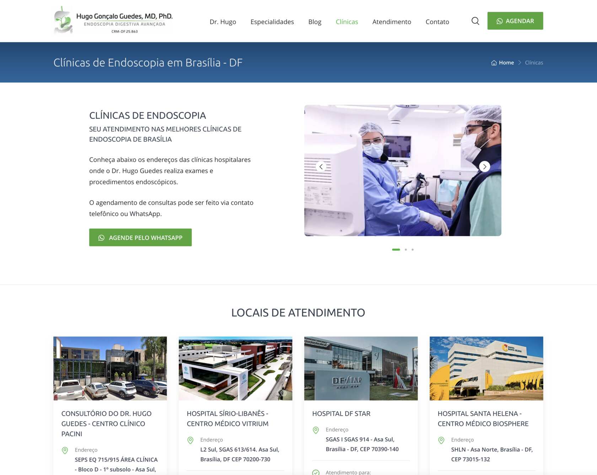Open the Atendimento navigation item

[392, 22]
